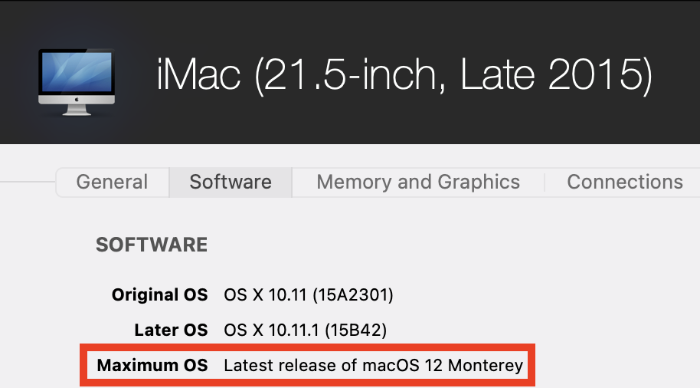Click the divider before the Connections tab
Viewport: 700px width, 388px height.
click(x=545, y=182)
